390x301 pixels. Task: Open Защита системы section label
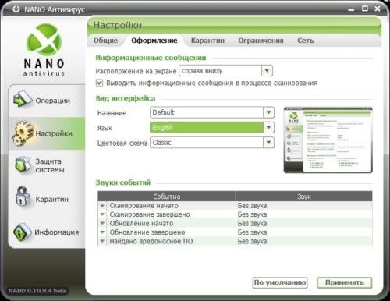click(x=50, y=165)
